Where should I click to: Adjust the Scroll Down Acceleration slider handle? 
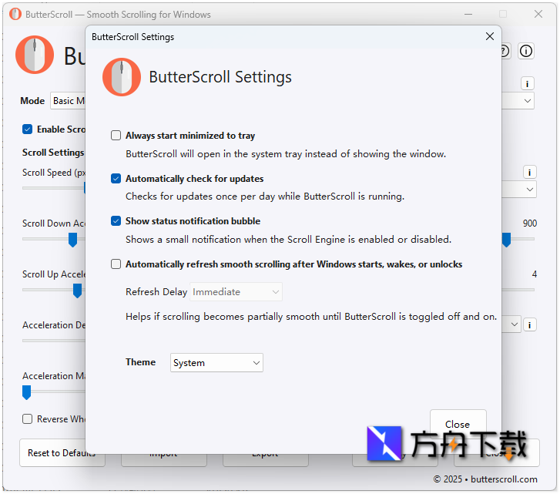(x=72, y=240)
